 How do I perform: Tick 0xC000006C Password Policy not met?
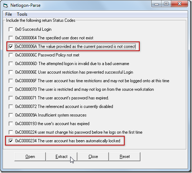pyautogui.click(x=11, y=55)
